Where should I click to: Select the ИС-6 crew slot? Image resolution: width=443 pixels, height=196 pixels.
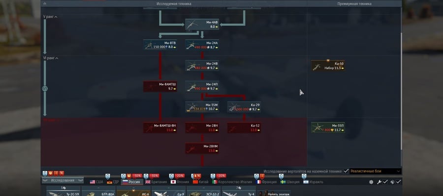coord(133,191)
